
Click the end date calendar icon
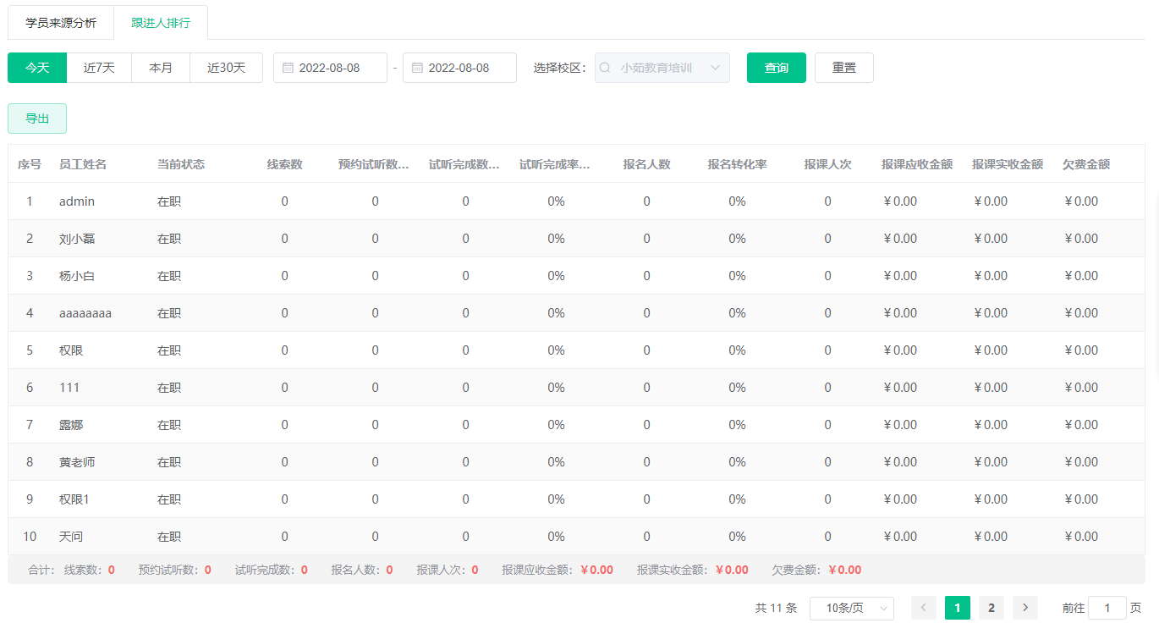(417, 68)
